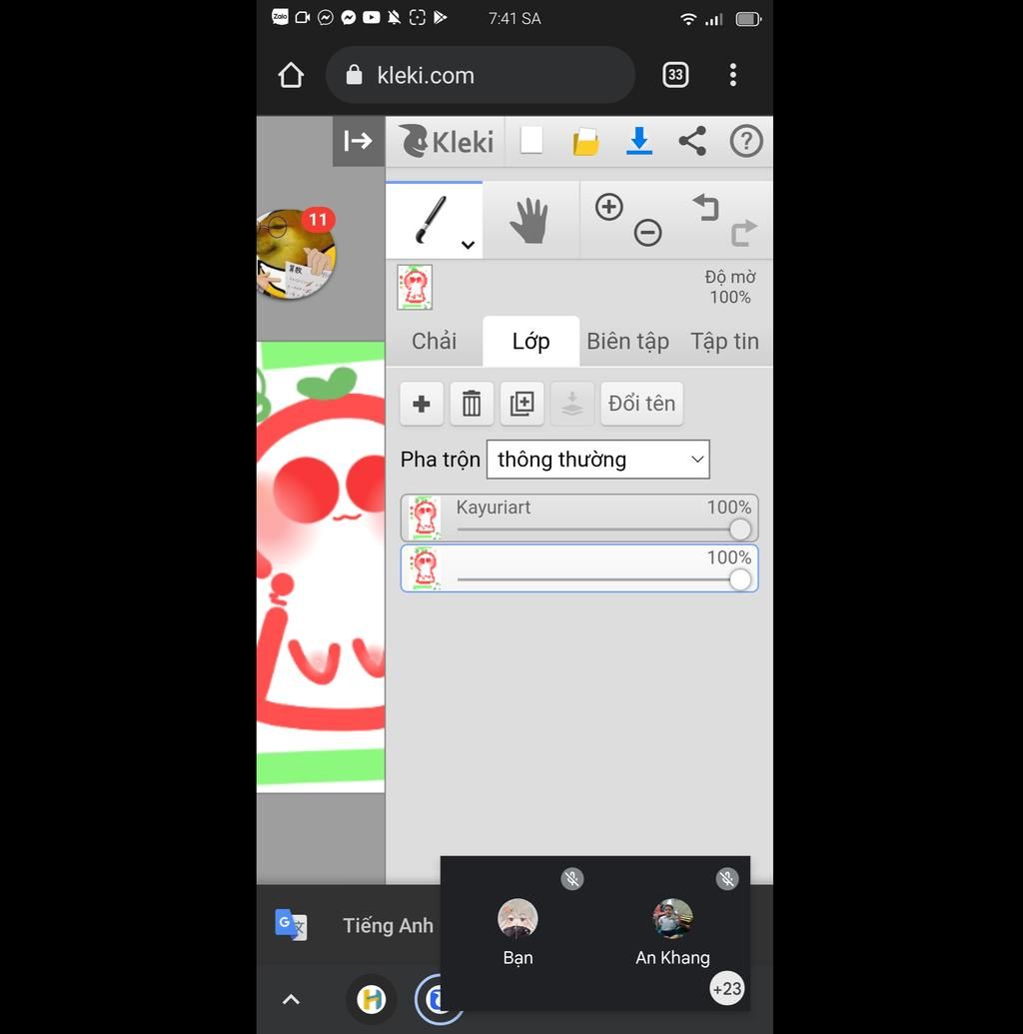Undo the last action

pyautogui.click(x=705, y=207)
